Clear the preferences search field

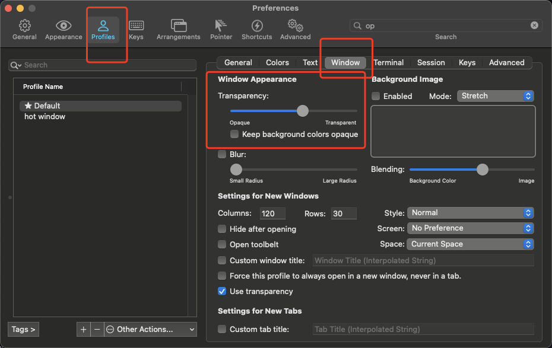tap(534, 25)
